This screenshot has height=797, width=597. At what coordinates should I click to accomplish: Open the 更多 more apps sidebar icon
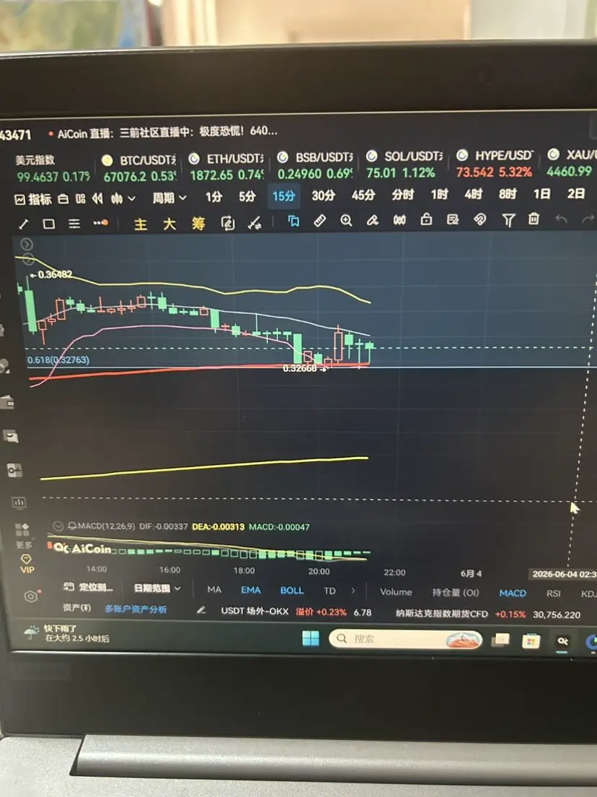pos(23,536)
